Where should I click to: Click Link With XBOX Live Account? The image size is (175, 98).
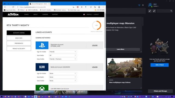coord(60,89)
